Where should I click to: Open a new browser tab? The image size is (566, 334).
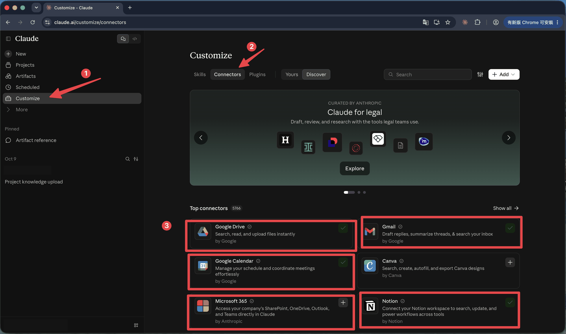point(130,8)
